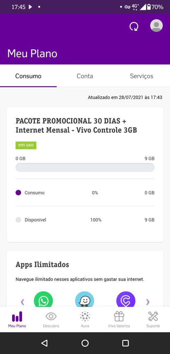Open Aura assistant icon

tap(85, 316)
